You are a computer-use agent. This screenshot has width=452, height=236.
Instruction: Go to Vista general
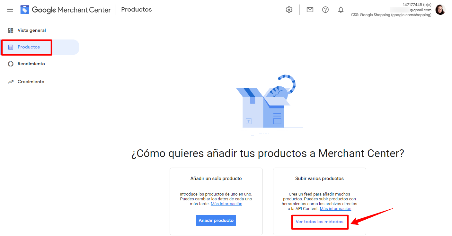point(32,30)
